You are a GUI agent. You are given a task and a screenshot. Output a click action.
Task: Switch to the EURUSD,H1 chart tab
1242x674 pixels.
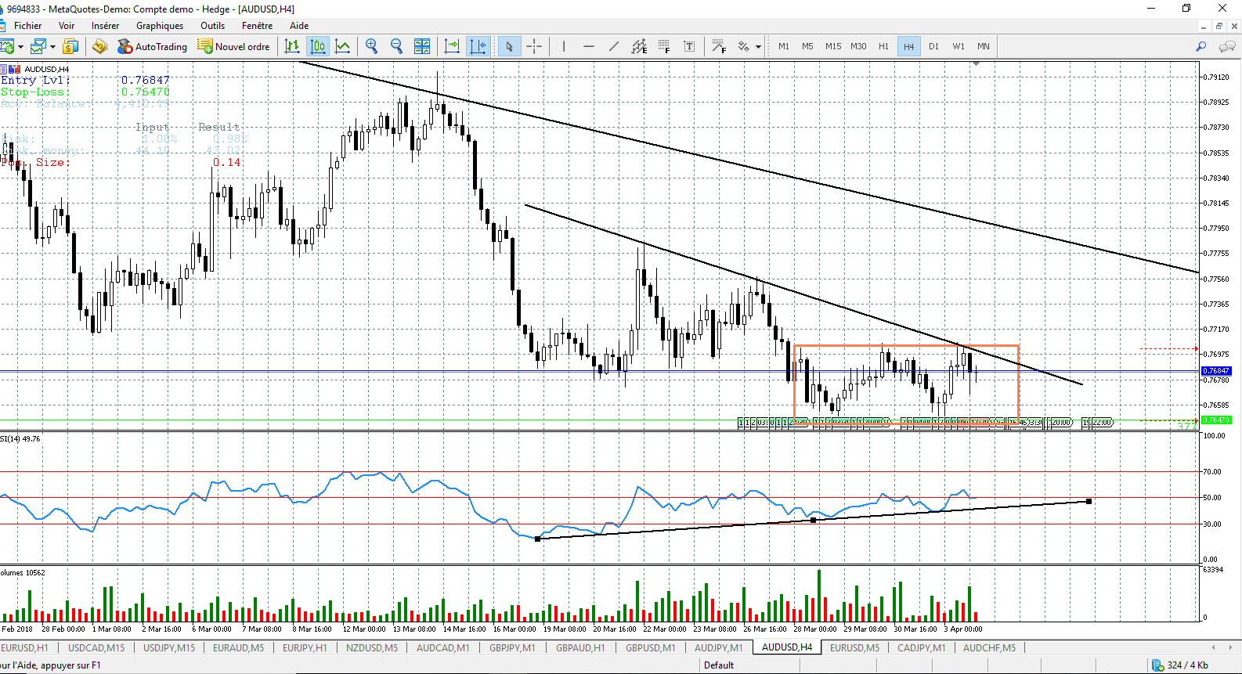coord(24,648)
